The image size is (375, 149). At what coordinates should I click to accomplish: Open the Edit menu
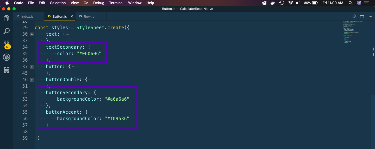click(x=42, y=3)
